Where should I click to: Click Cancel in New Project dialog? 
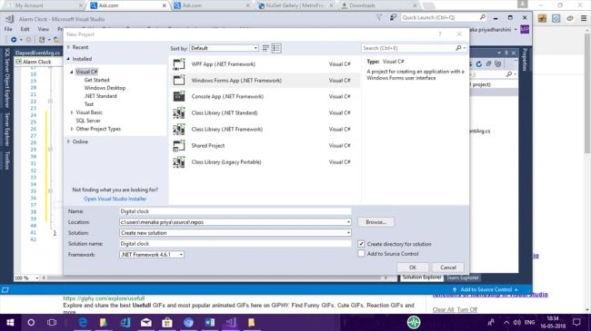(448, 268)
